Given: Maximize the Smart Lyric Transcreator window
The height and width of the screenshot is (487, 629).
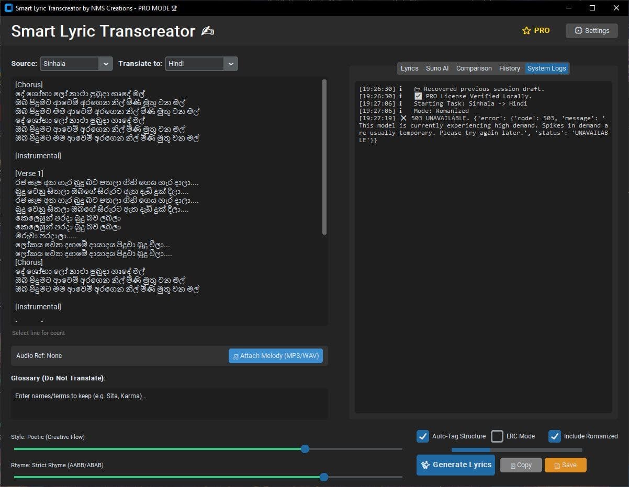Looking at the screenshot, I should pos(592,8).
